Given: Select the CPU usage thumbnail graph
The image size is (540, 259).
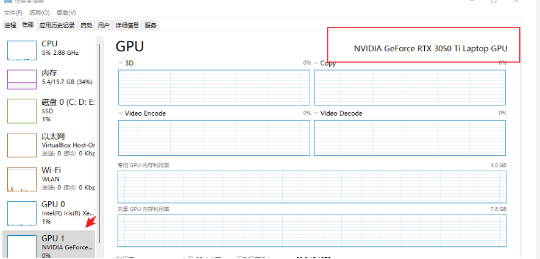Looking at the screenshot, I should (22, 50).
